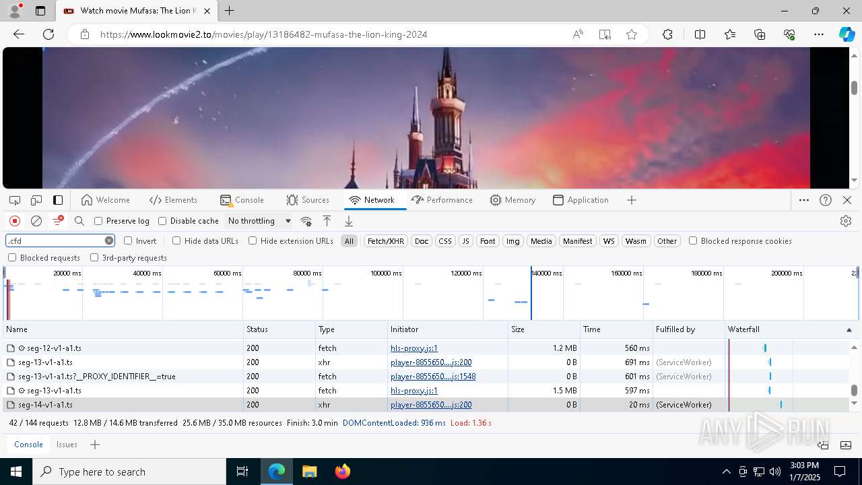Export HAR file download arrow
The image size is (862, 485).
click(x=349, y=221)
